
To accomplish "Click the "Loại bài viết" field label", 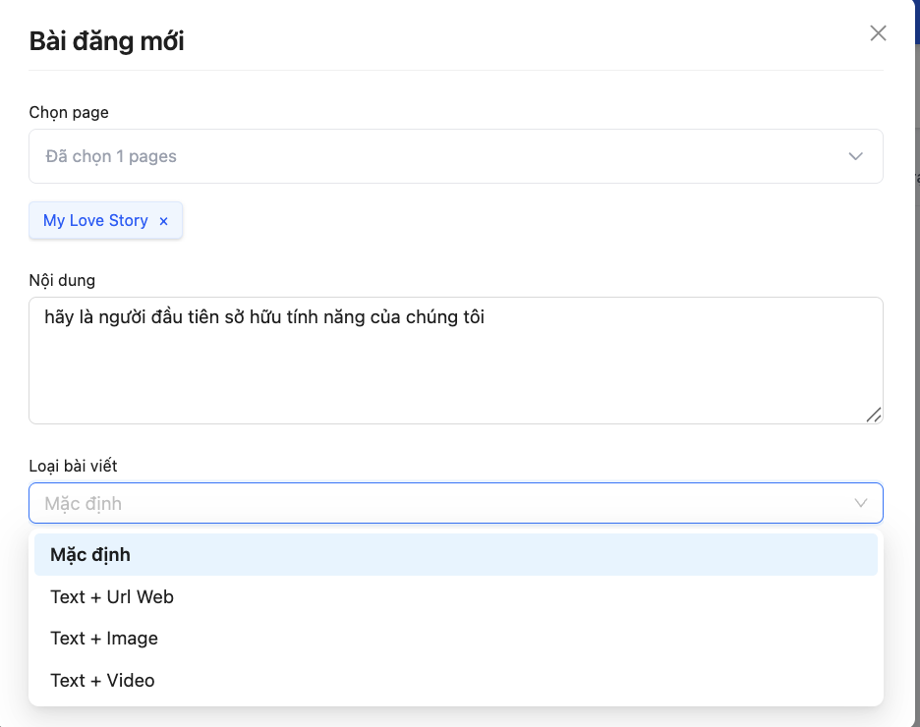I will (x=74, y=466).
